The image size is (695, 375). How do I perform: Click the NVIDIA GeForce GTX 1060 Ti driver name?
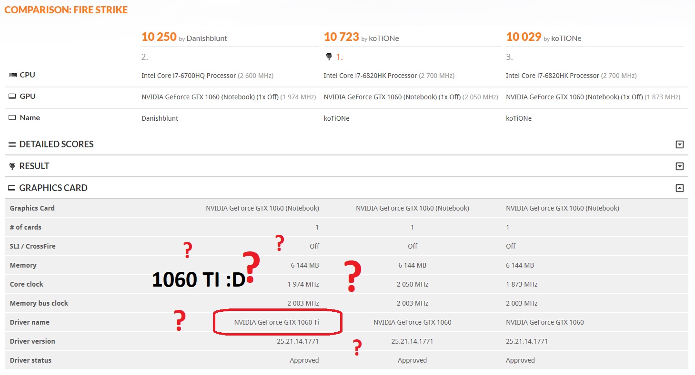click(277, 322)
